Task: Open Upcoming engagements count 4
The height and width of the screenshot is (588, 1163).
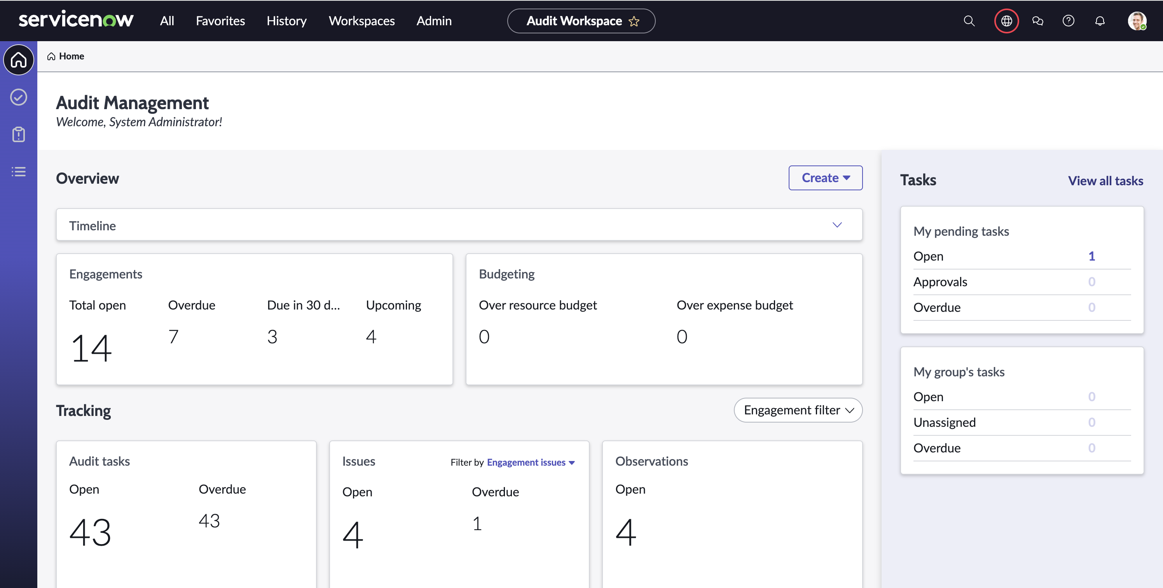Action: tap(371, 337)
